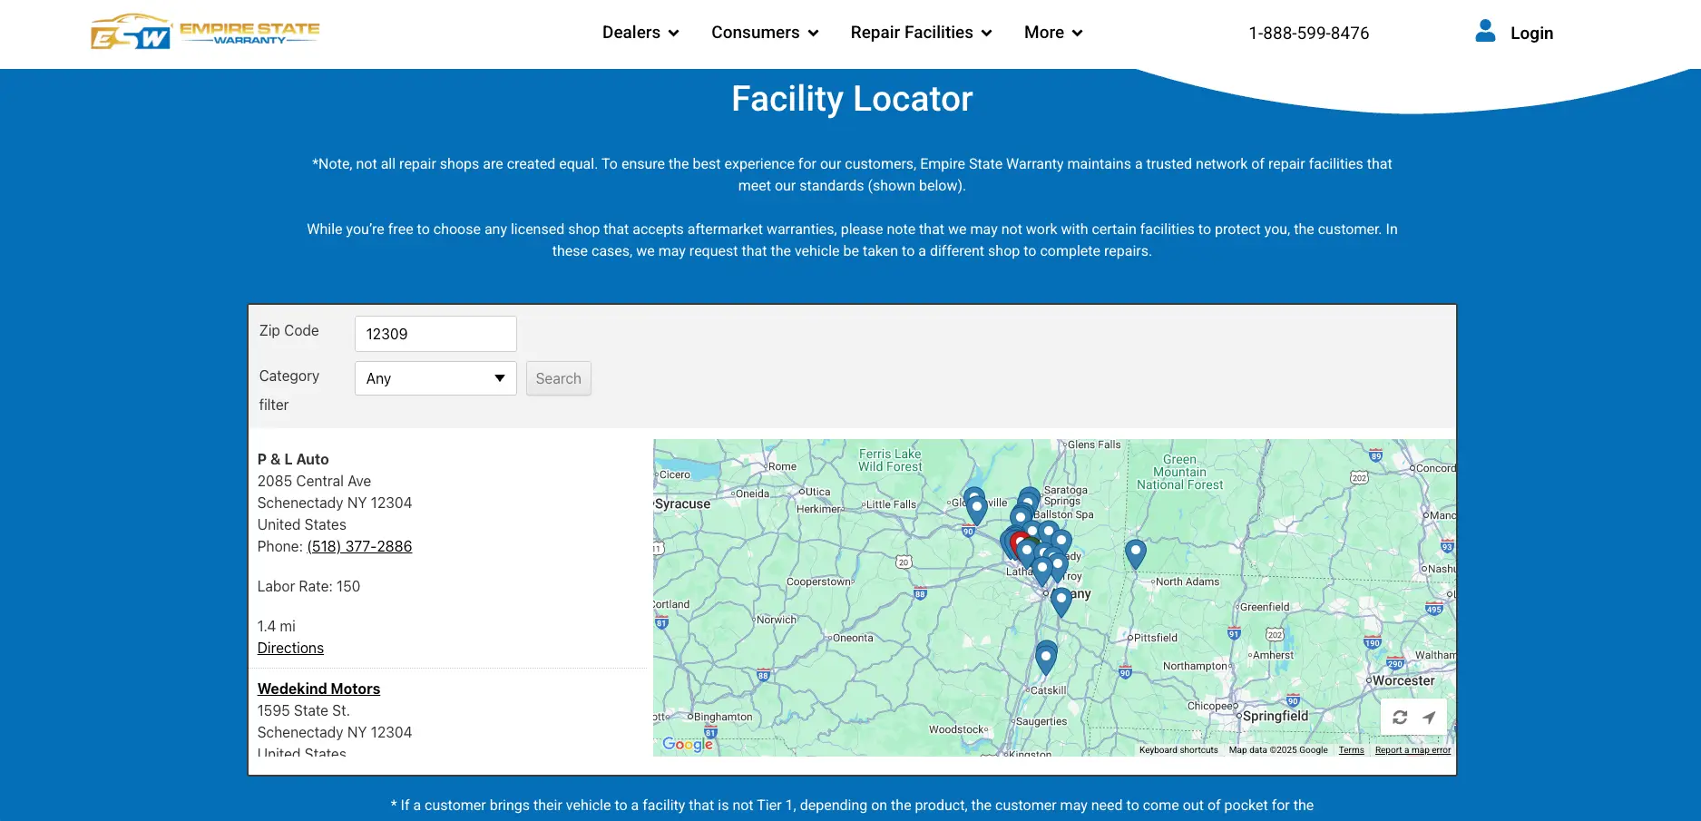
Task: Click the '1595 State St.' address text
Action: [303, 710]
